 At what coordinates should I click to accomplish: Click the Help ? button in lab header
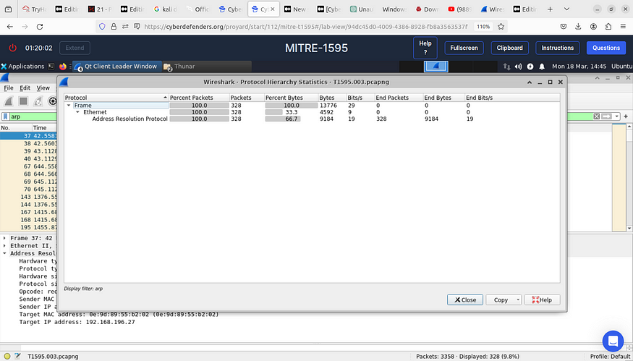[x=425, y=48]
